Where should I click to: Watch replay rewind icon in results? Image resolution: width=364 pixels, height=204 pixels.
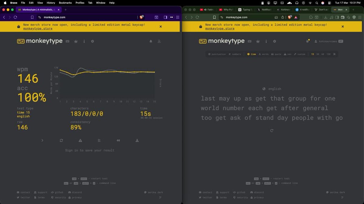coord(118,140)
